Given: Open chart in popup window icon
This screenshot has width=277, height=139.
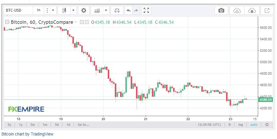Looking at the screenshot, I should (267, 11).
